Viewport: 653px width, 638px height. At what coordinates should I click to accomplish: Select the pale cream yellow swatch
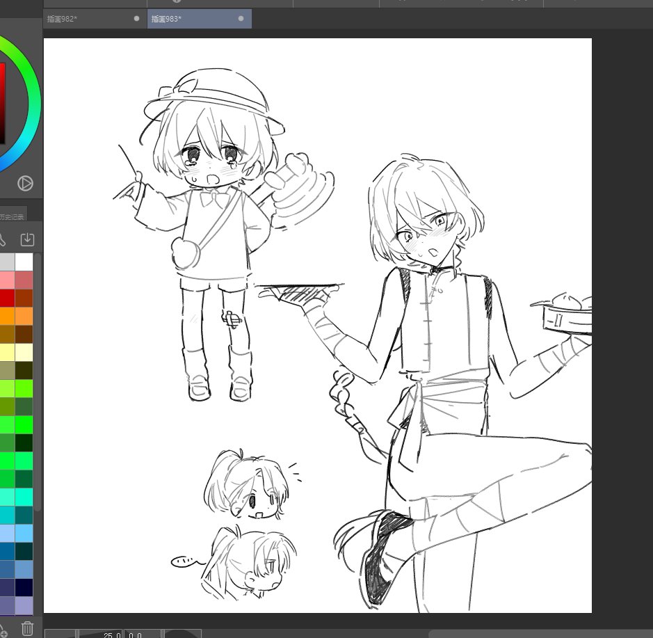click(x=24, y=353)
